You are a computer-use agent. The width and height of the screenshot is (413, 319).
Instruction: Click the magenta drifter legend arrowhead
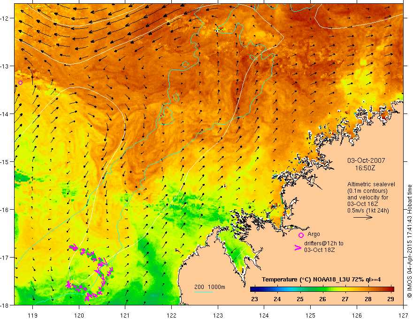[298, 248]
